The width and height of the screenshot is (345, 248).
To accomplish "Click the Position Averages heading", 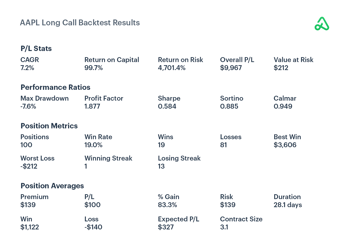I will (x=52, y=186).
